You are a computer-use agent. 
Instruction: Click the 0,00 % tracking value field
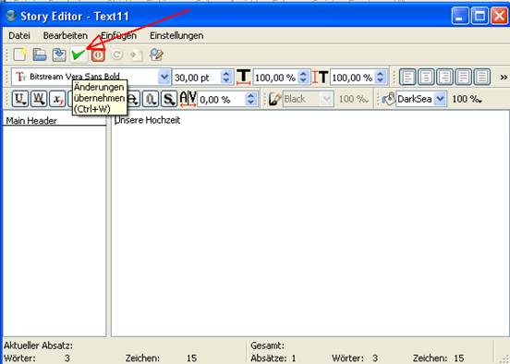(221, 99)
